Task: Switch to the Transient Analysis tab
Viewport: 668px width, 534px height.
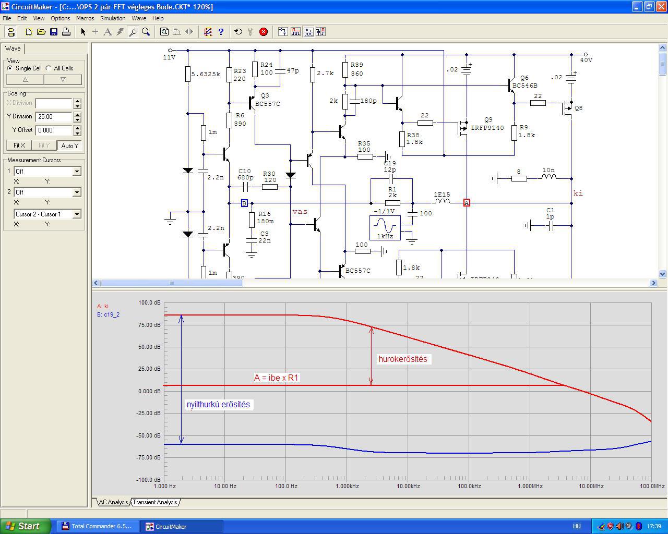Action: pos(155,502)
